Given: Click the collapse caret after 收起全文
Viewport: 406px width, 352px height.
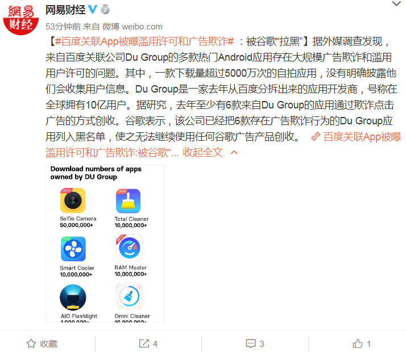Looking at the screenshot, I should tap(234, 153).
